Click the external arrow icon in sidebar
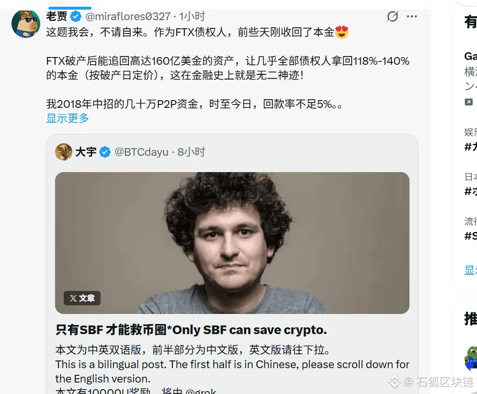Screen dimensions: 477x394 click(x=468, y=102)
